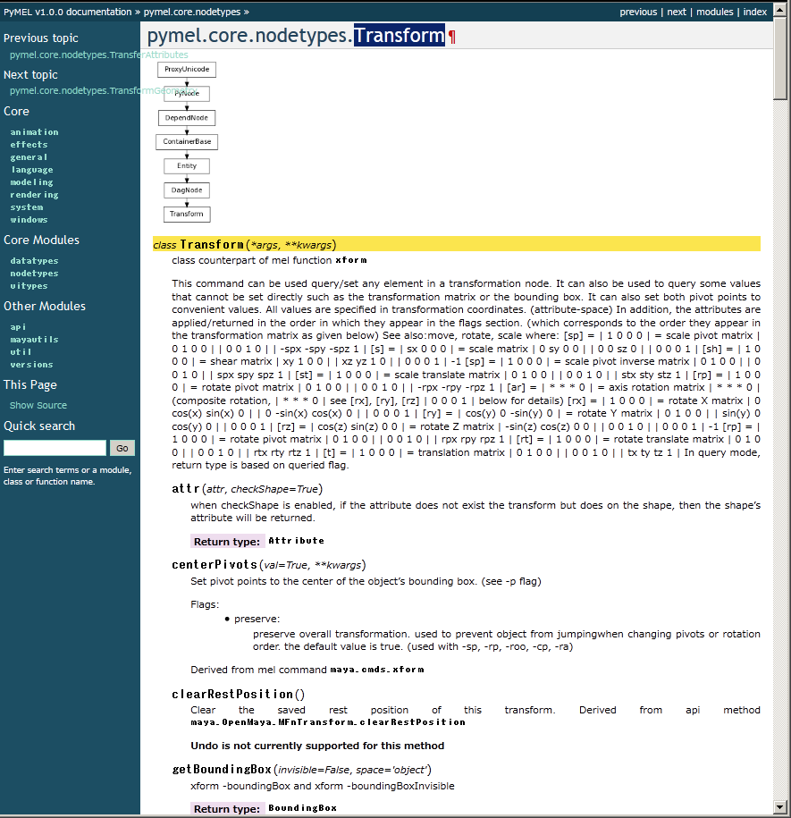
Task: Open the 'util' module link
Action: (x=21, y=351)
